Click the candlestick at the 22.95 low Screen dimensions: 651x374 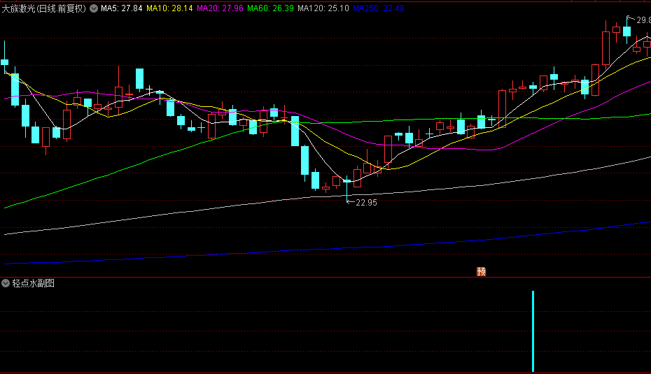(347, 188)
